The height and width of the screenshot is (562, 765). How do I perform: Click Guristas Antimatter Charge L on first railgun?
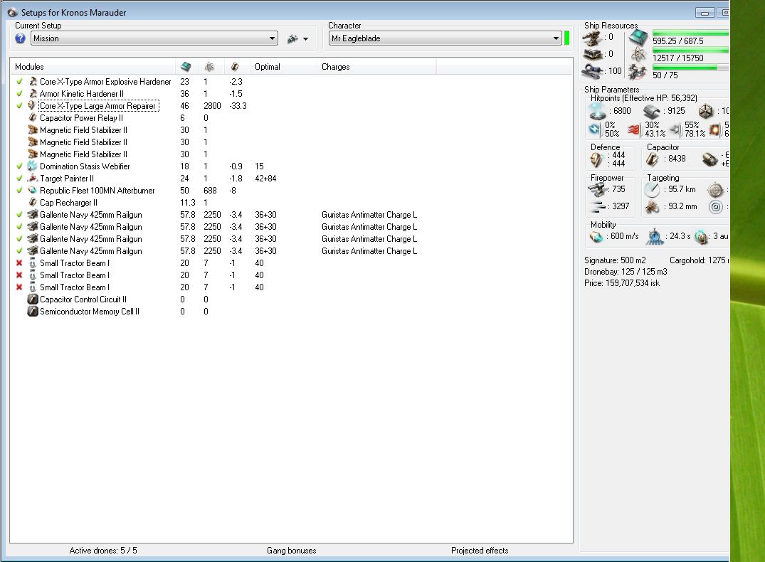(369, 215)
